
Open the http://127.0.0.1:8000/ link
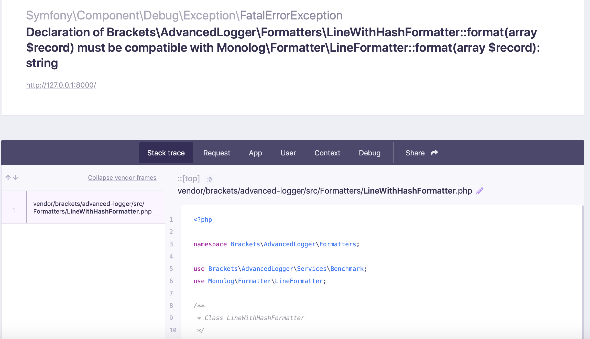pyautogui.click(x=61, y=85)
